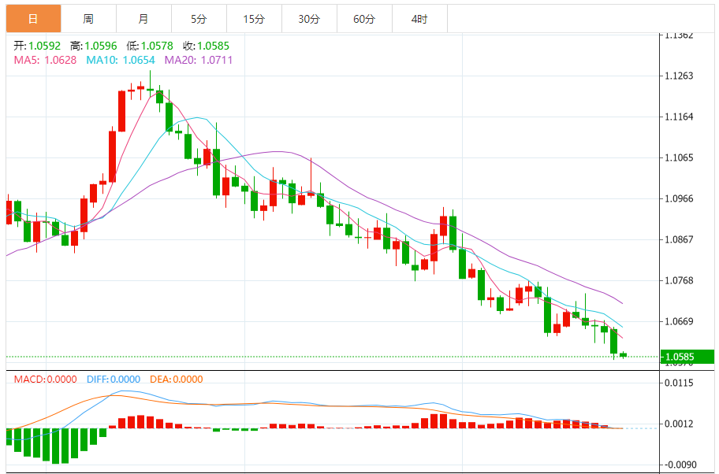Screen dimensions: 719x474
Task: Switch to the 4时 four-hour tab
Action: tap(419, 19)
